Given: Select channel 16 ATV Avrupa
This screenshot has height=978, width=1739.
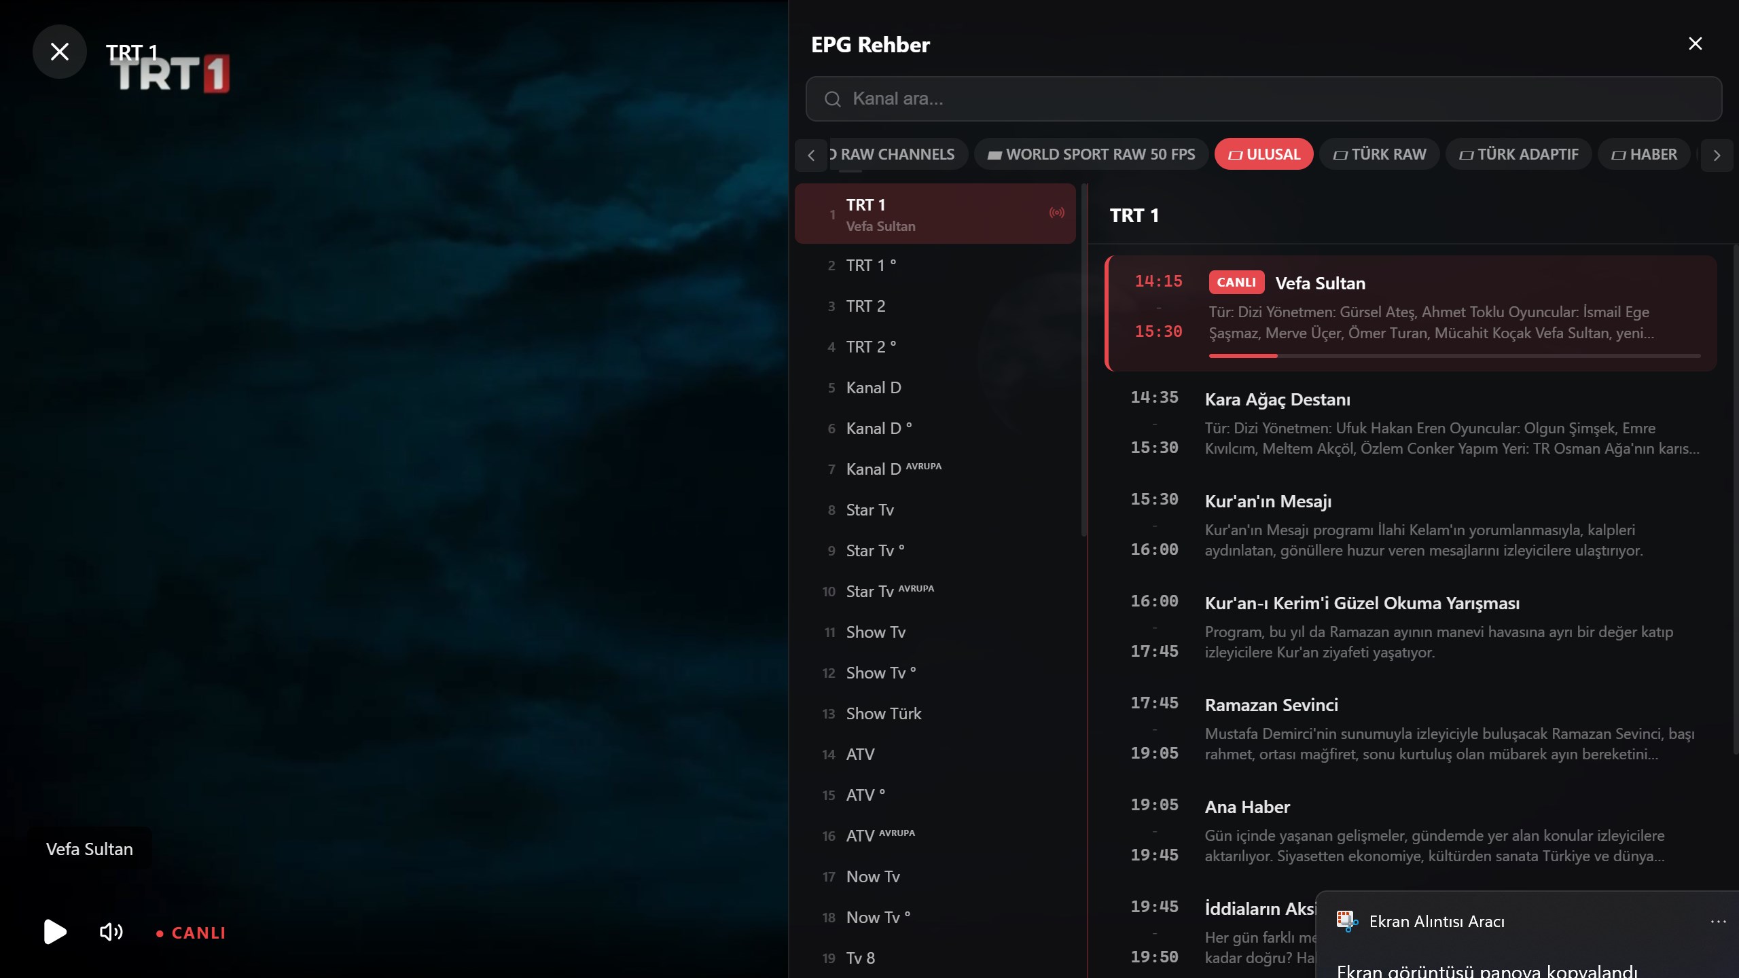Looking at the screenshot, I should [x=935, y=836].
